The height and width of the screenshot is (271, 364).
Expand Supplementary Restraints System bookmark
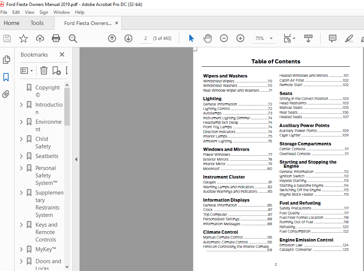click(21, 193)
